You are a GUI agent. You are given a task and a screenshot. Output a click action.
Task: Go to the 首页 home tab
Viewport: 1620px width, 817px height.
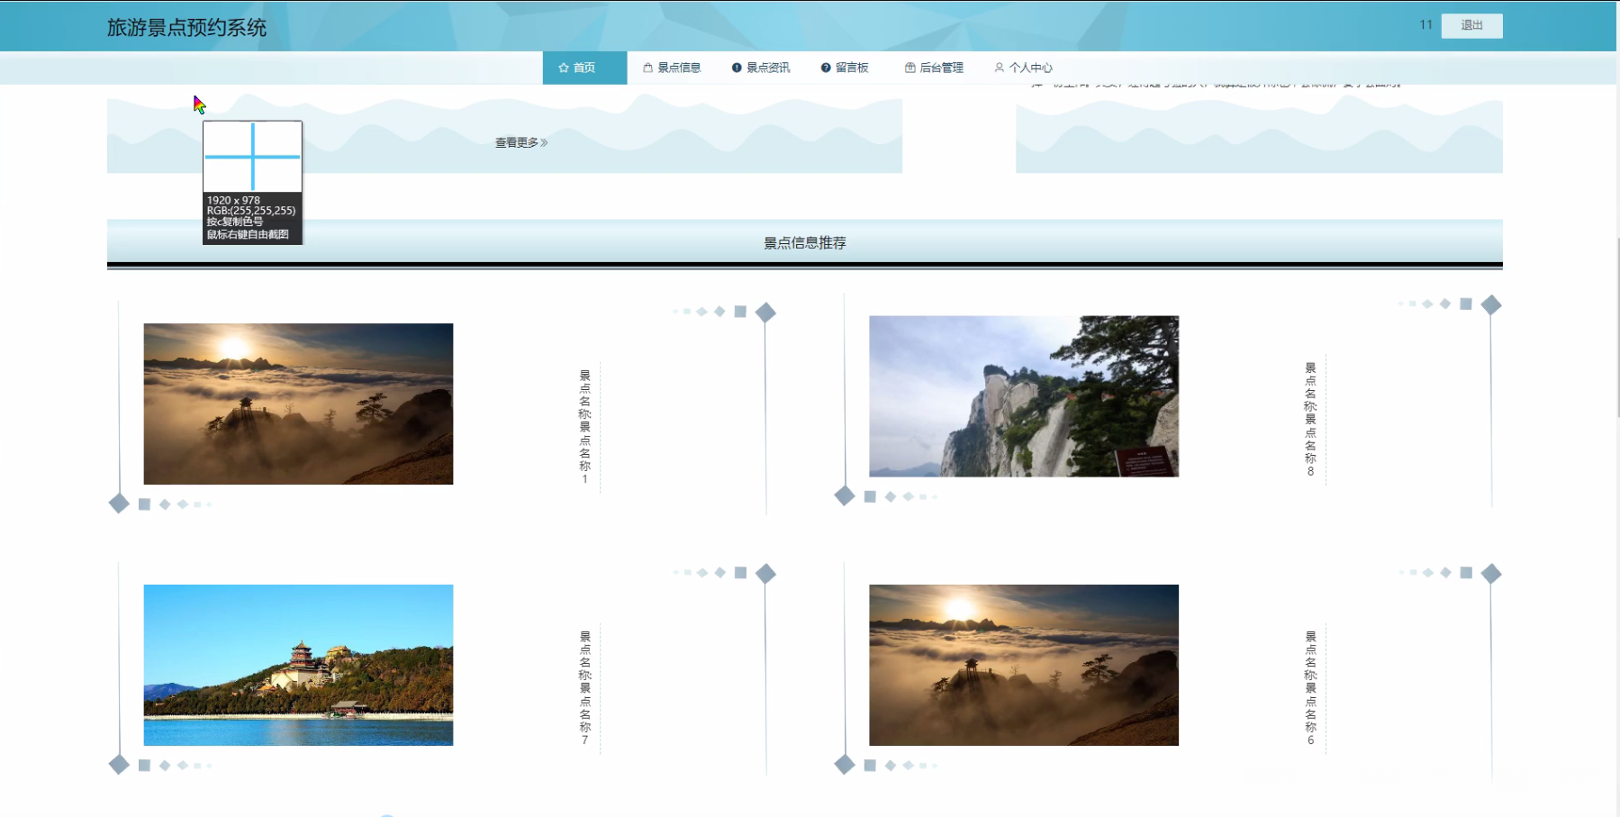[x=584, y=68]
